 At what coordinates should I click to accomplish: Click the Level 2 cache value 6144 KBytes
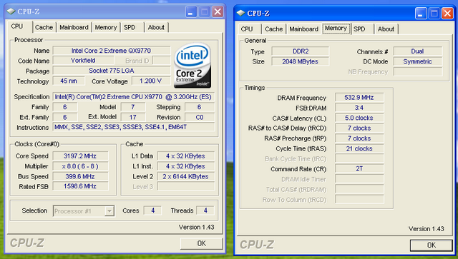click(186, 176)
